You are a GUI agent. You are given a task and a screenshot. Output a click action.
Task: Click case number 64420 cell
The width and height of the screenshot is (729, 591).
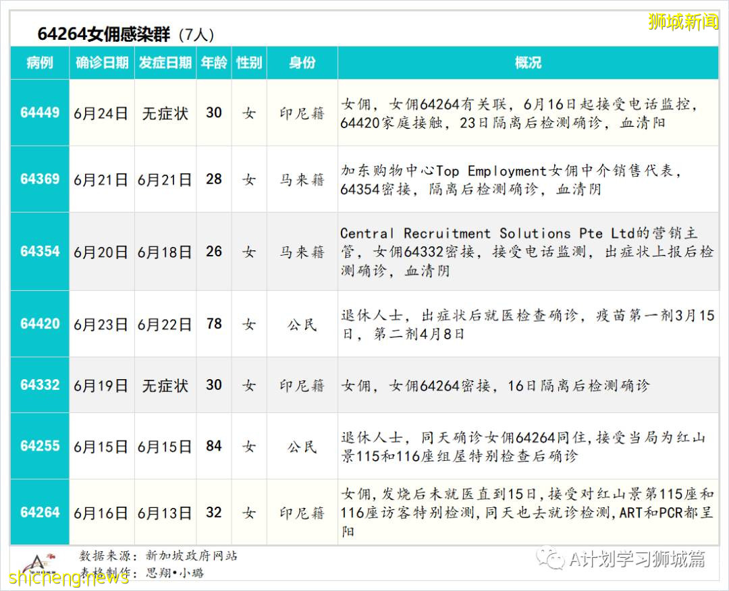40,324
